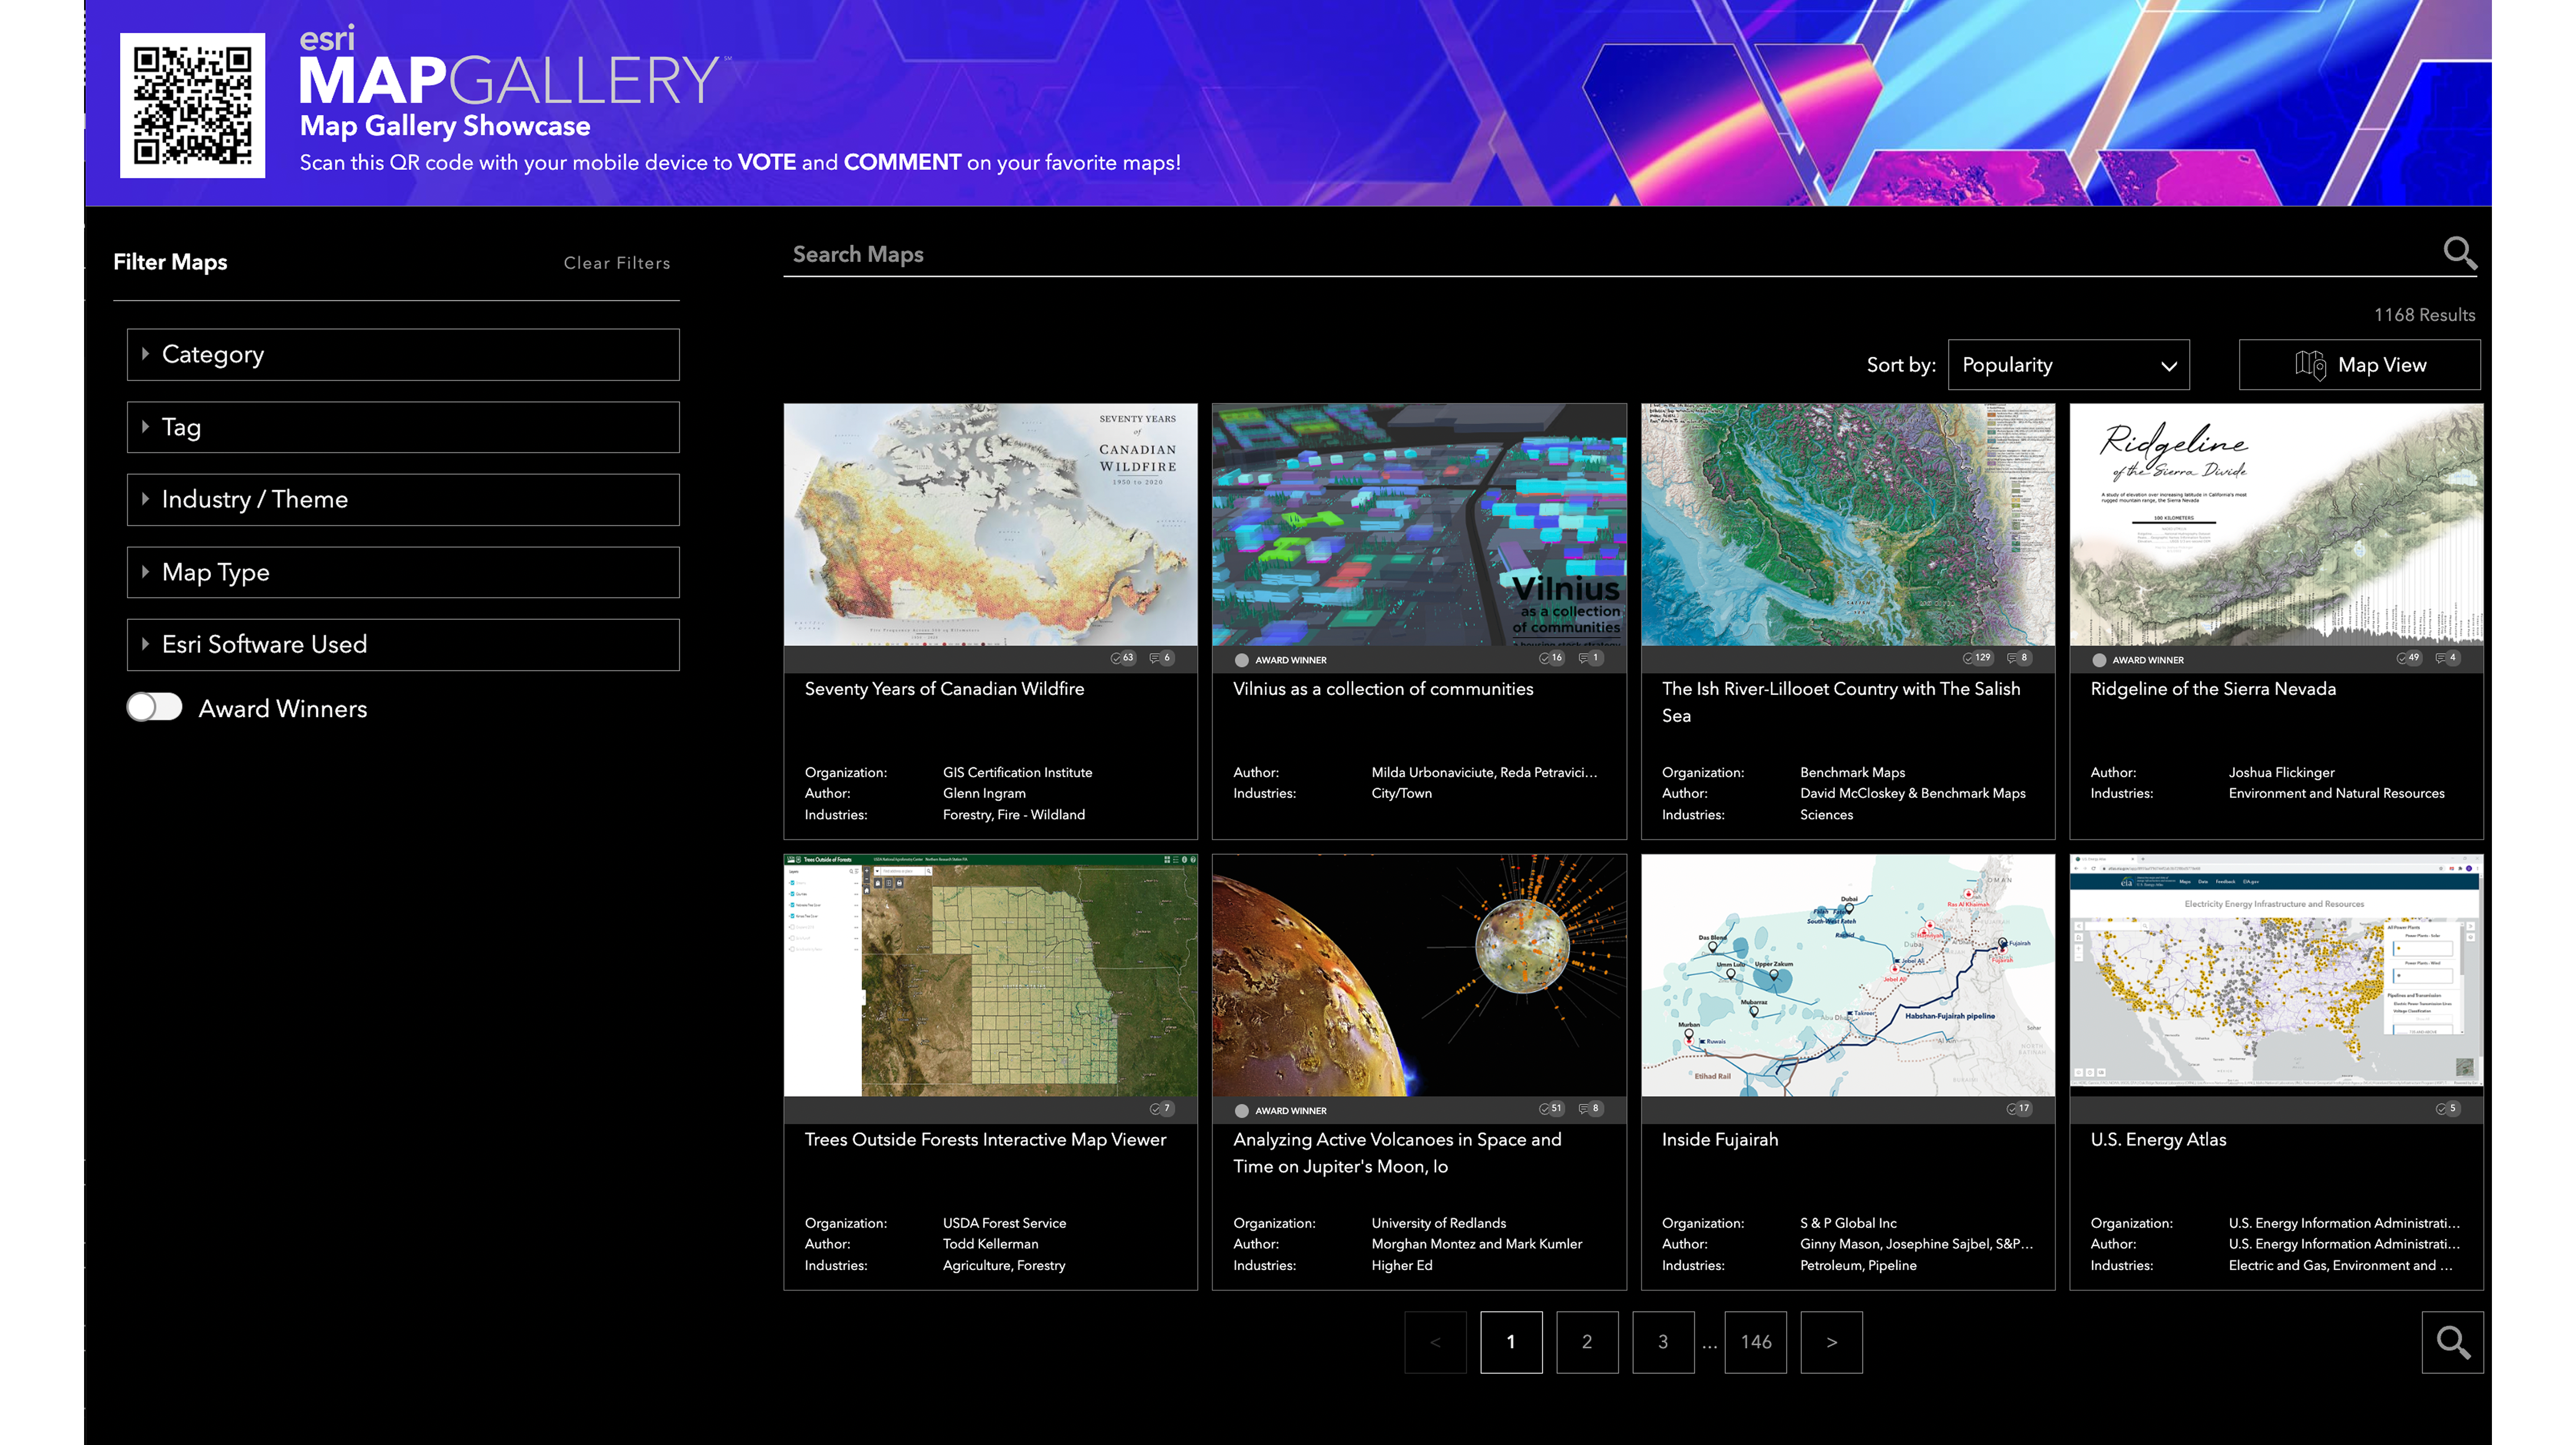Open U.S. Energy Atlas thumbnail
This screenshot has height=1445, width=2576.
click(2276, 975)
